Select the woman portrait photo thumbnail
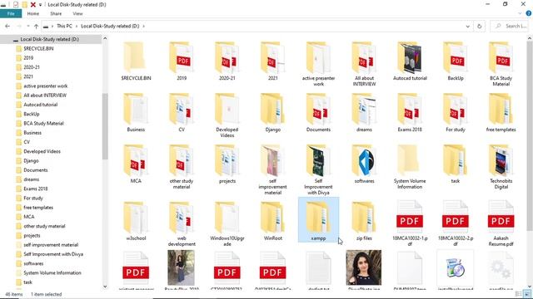 click(364, 267)
